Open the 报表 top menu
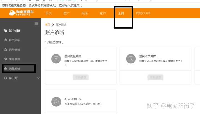The width and height of the screenshot is (200, 114). click(x=85, y=13)
